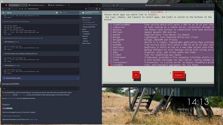Select the Flaresolverr row in the app list
Screen dimensions: 223x125
(x=161, y=62)
